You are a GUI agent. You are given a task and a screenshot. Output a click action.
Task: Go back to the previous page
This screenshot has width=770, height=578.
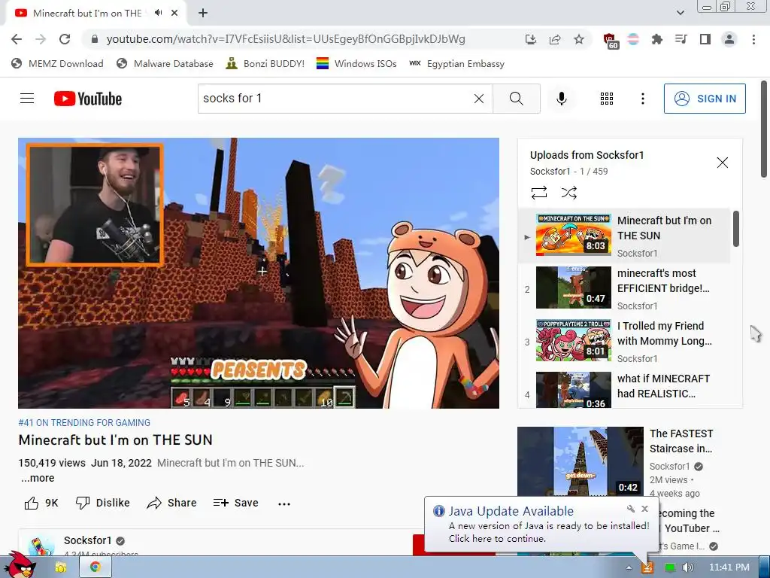[x=17, y=39]
